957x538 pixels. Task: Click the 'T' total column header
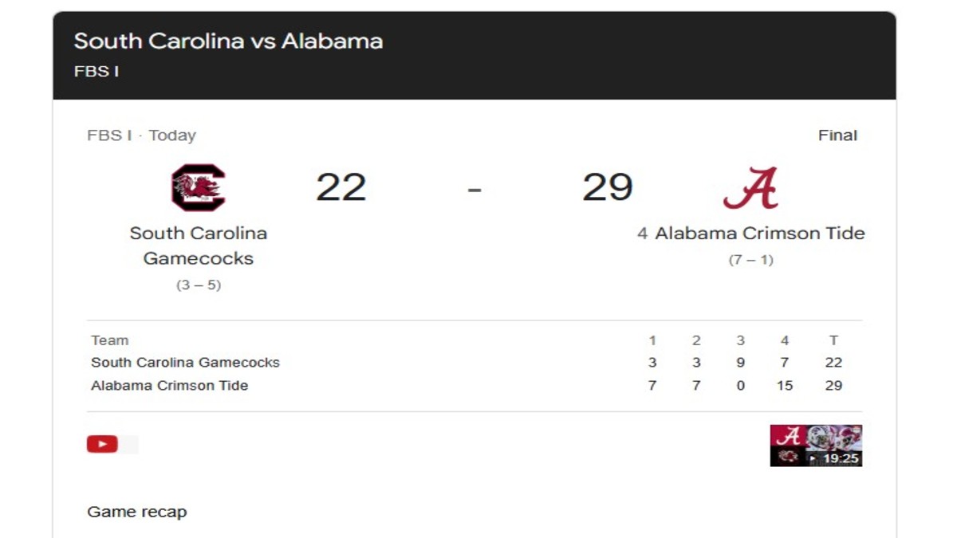[833, 340]
